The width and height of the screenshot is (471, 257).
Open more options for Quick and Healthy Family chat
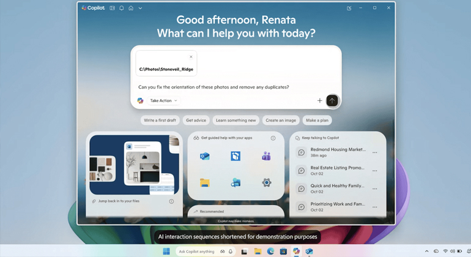coord(375,189)
